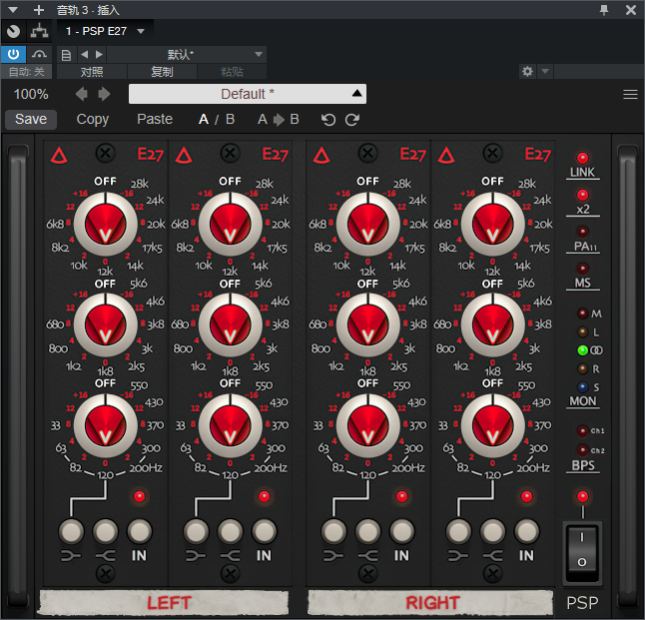Click the 对照 compare button
The height and width of the screenshot is (620, 645).
click(x=92, y=72)
